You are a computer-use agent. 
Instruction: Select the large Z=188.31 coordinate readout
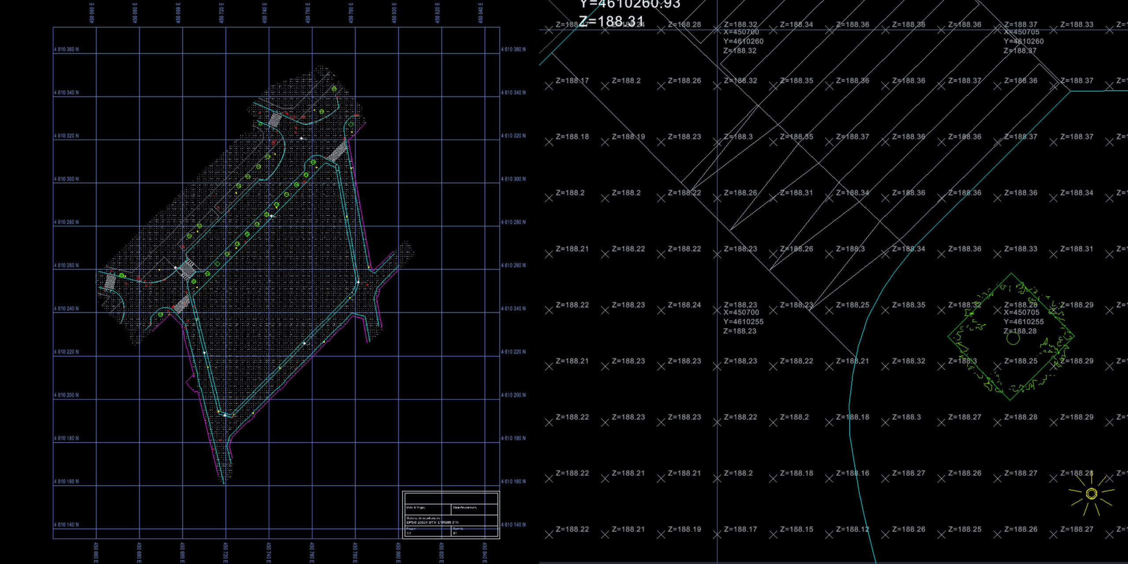click(611, 21)
